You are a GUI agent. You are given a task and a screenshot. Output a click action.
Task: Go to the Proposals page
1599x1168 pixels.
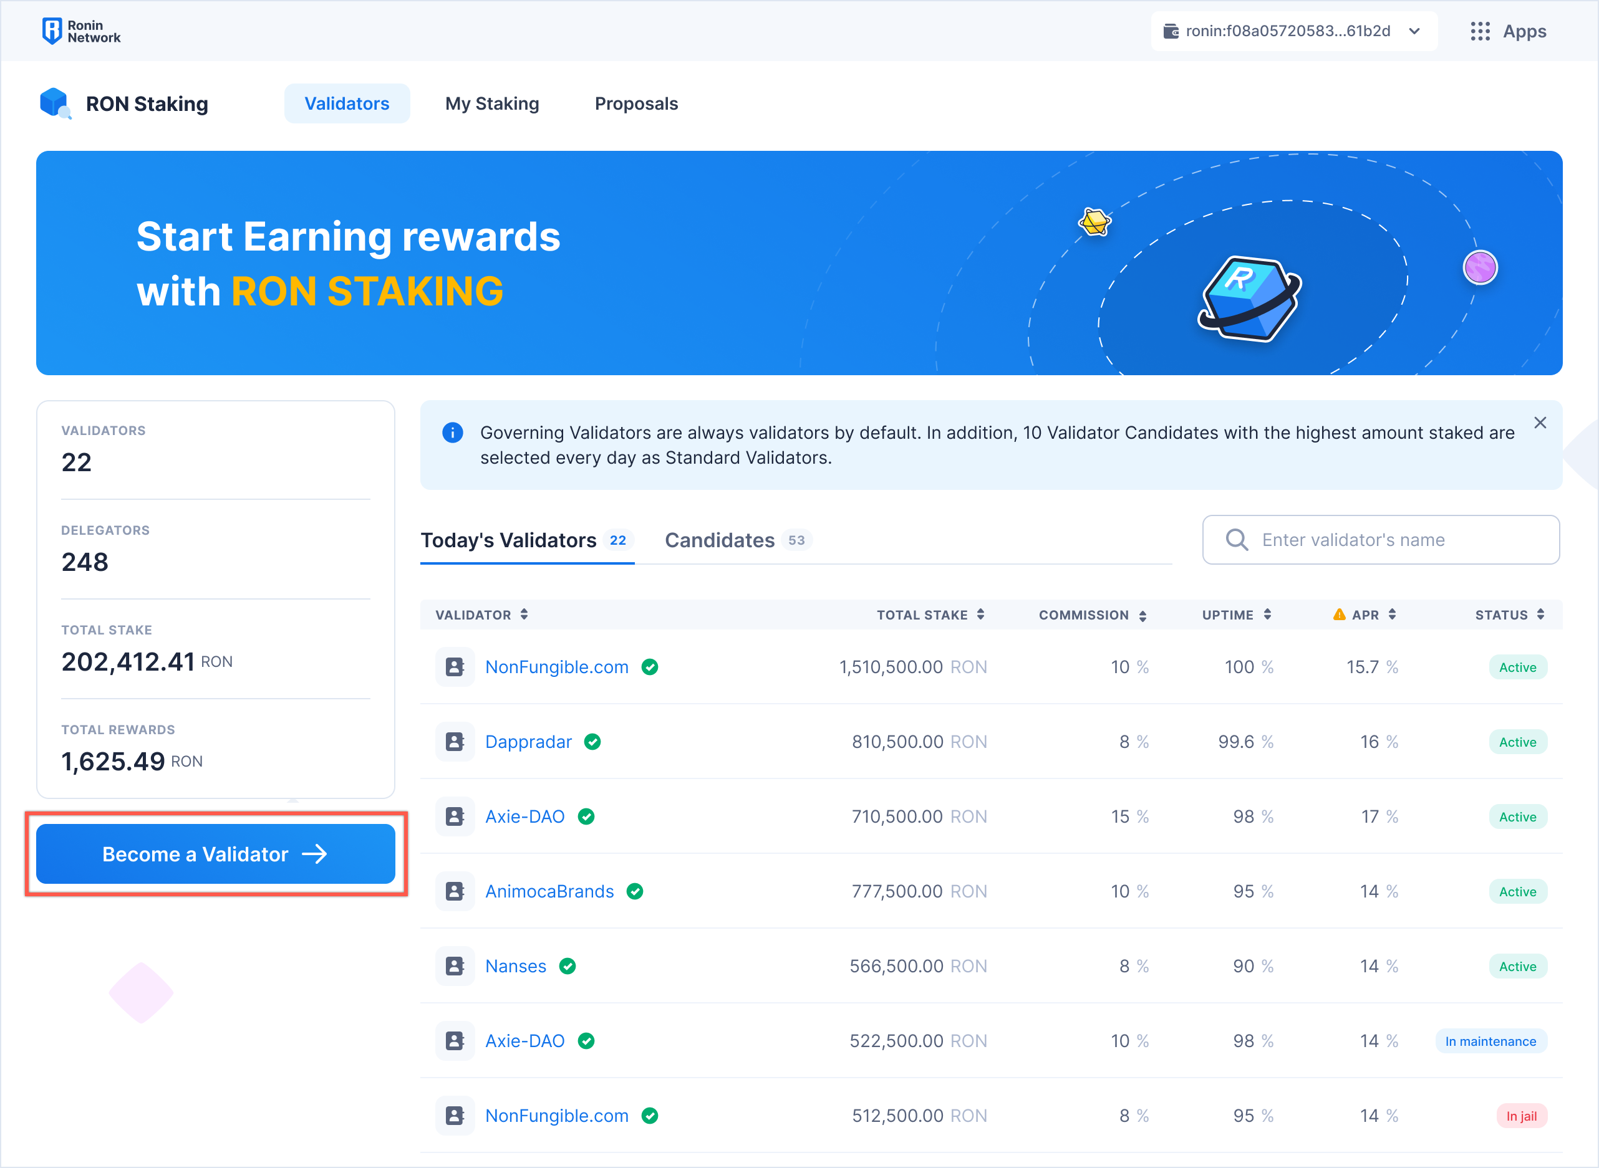point(636,103)
